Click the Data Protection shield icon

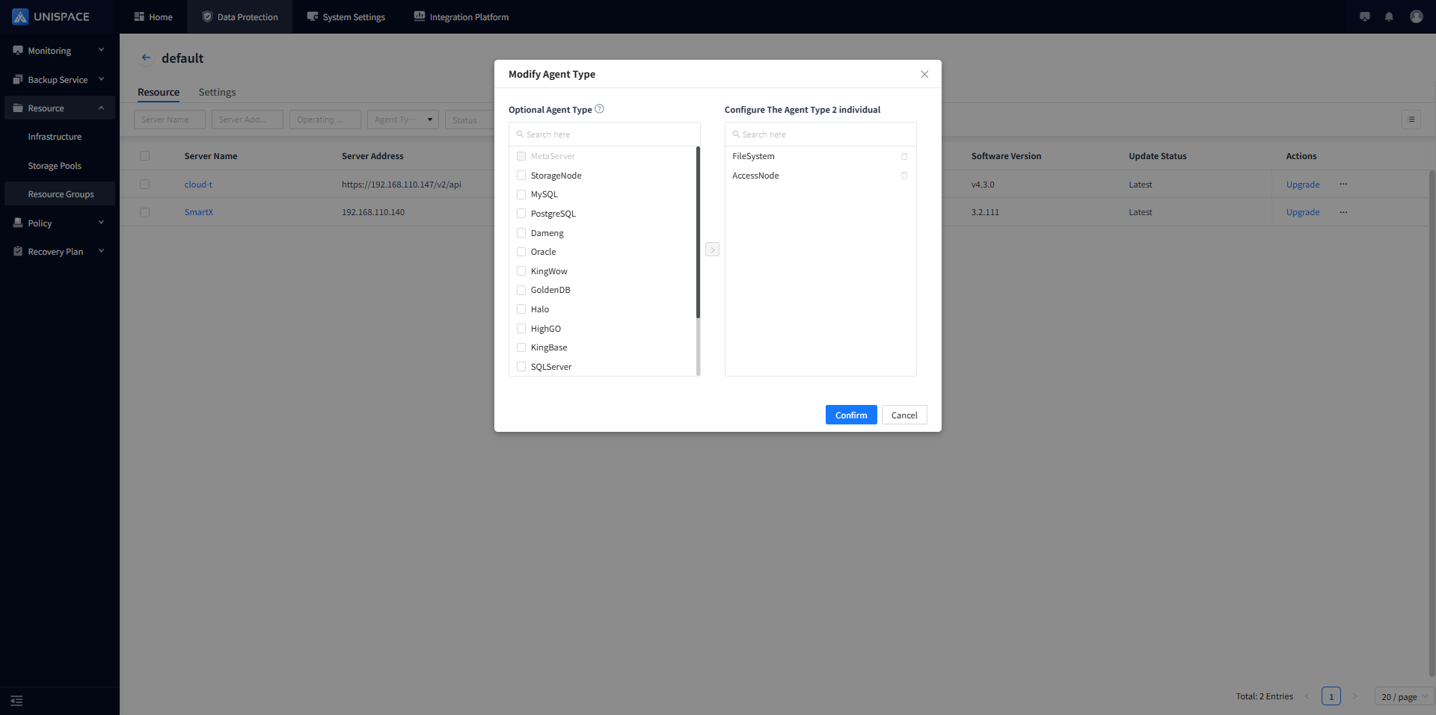coord(207,16)
